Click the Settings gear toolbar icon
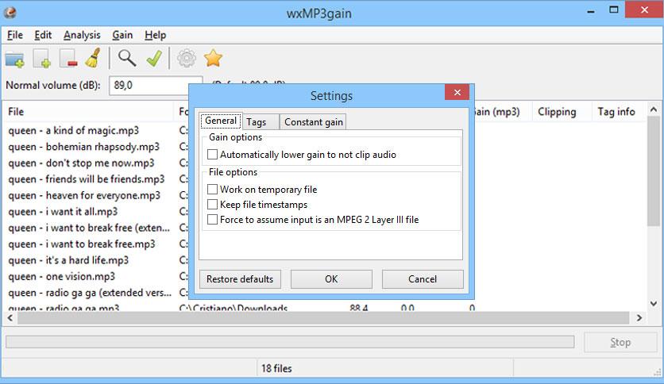This screenshot has width=664, height=384. (x=187, y=59)
